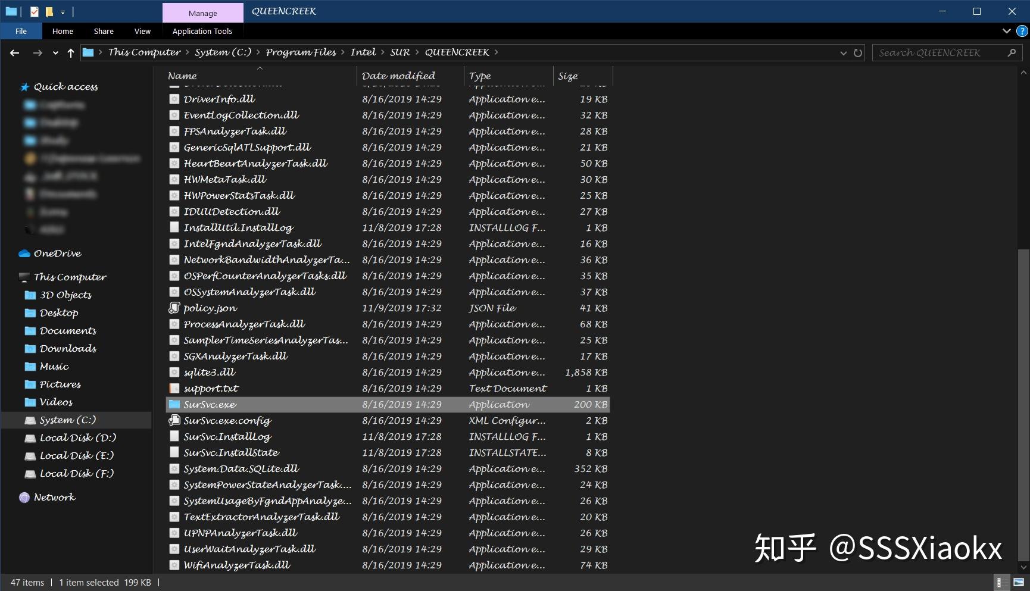The image size is (1030, 591).
Task: Select policy.json in the file list
Action: click(x=210, y=308)
